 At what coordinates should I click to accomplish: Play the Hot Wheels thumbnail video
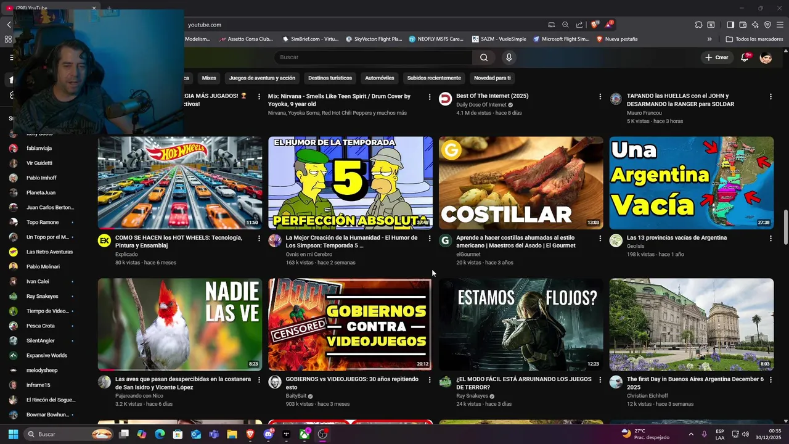tap(180, 183)
